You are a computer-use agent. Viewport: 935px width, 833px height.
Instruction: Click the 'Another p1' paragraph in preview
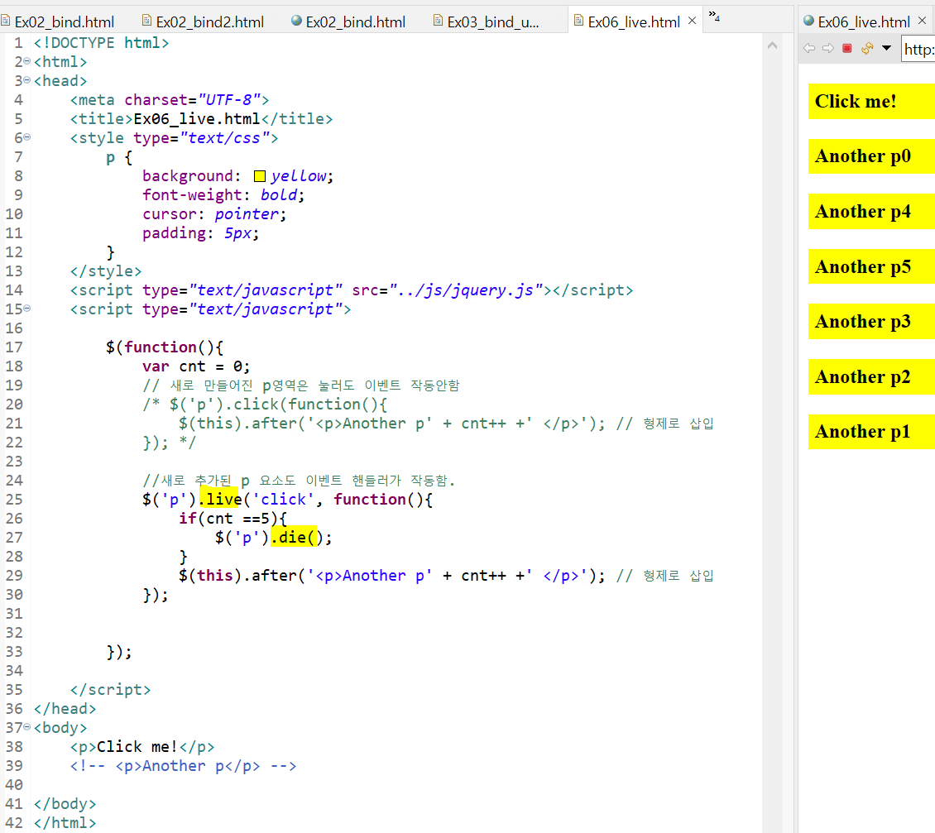871,432
